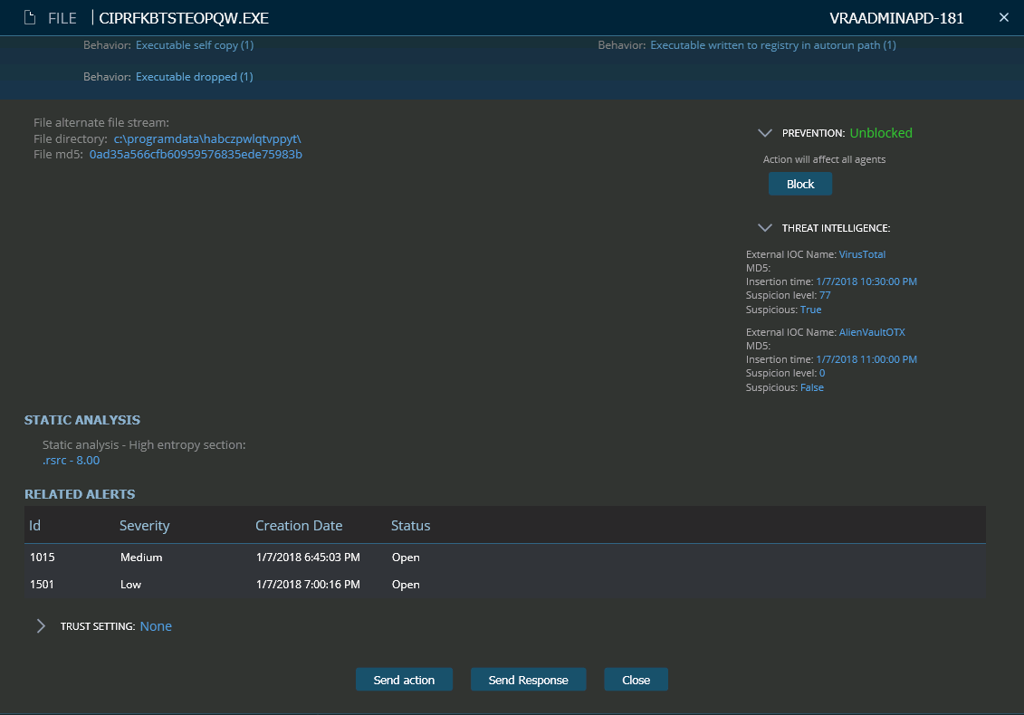The image size is (1024, 715).
Task: Collapse the Threat Intelligence section
Action: coord(765,227)
